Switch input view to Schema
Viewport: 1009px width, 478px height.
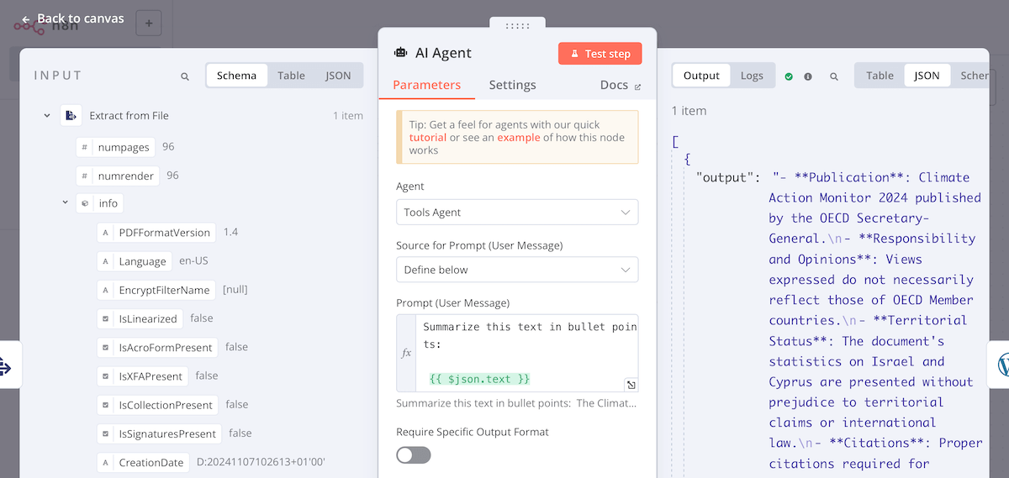coord(236,76)
